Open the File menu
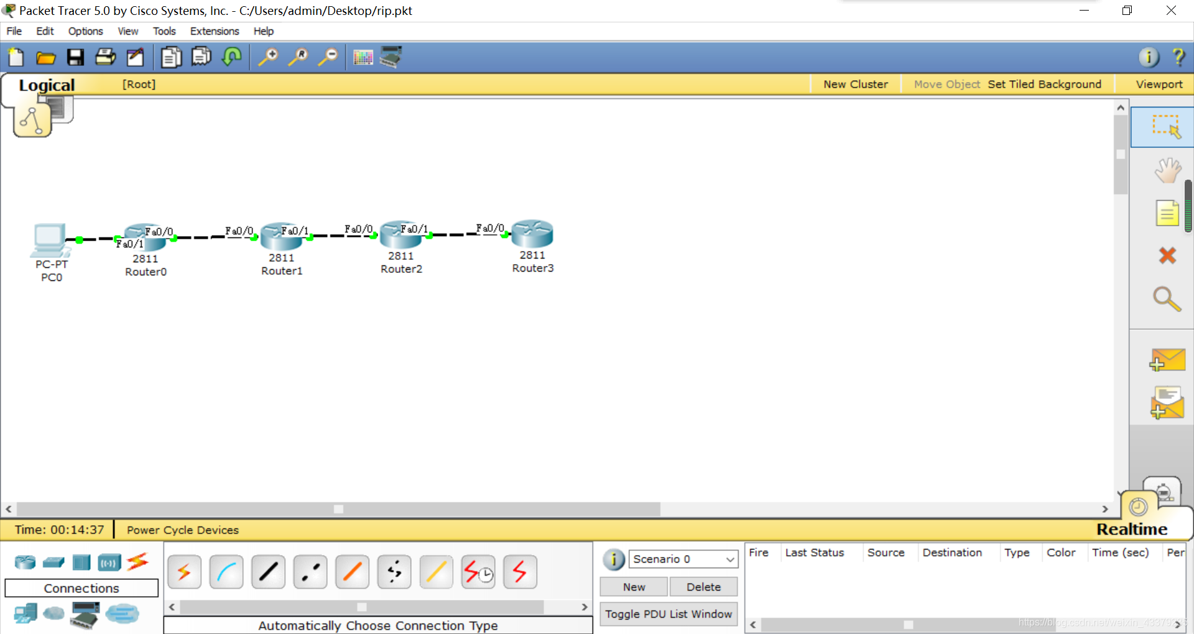This screenshot has width=1194, height=634. click(x=14, y=31)
